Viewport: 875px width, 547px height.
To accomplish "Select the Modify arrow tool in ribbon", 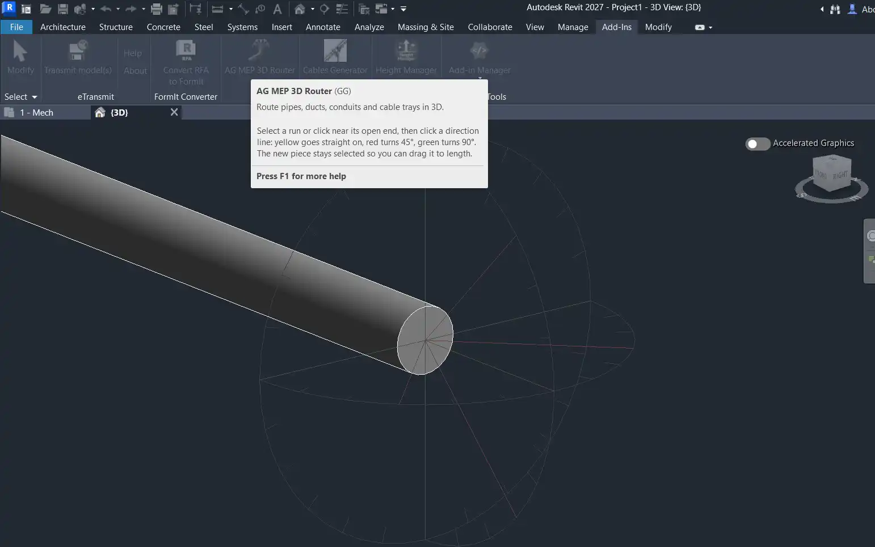I will click(20, 57).
